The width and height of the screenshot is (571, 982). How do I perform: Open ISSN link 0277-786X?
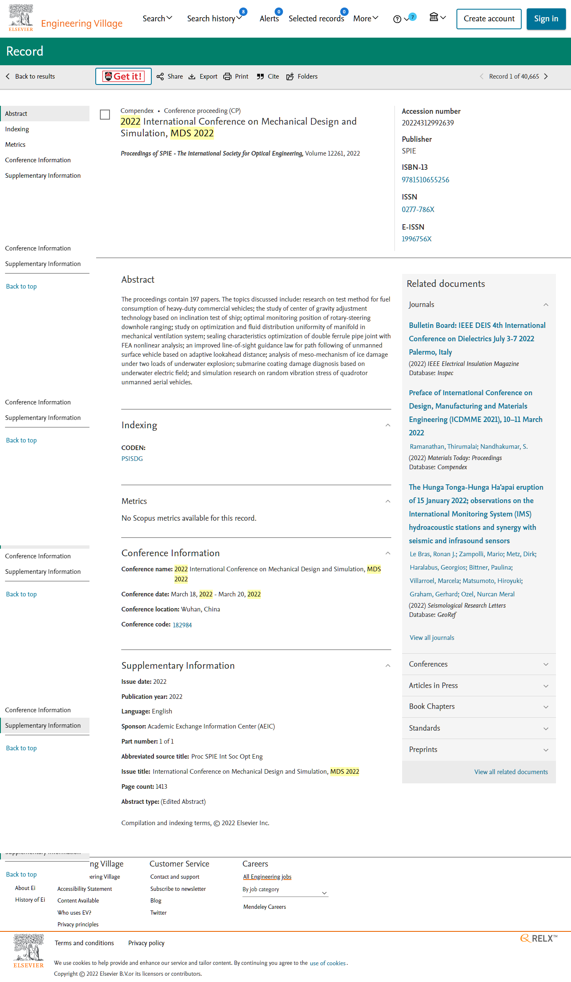tap(418, 210)
